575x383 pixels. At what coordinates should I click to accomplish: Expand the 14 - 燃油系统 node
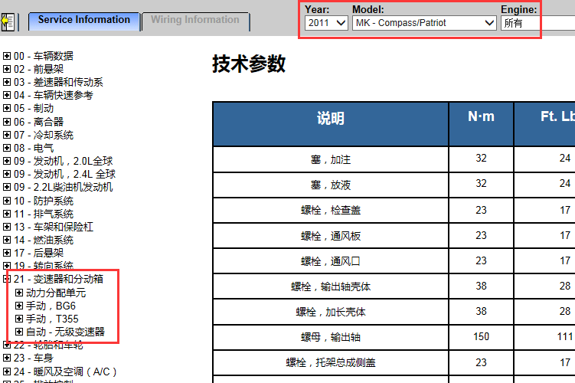(7, 240)
